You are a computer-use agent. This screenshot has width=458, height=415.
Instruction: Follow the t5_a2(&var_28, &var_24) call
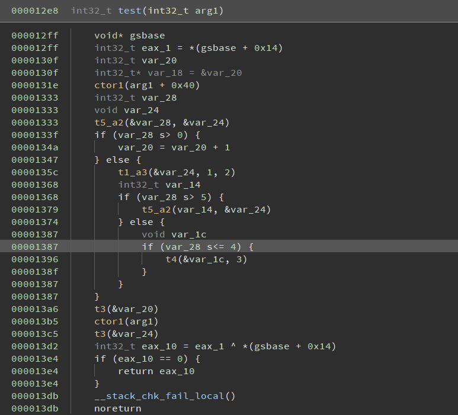click(162, 123)
